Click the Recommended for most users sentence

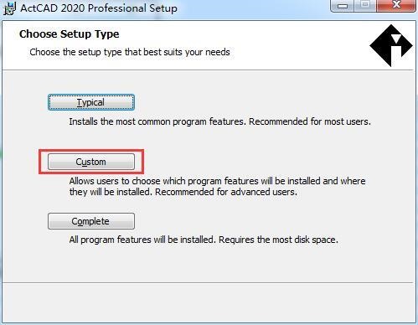310,121
